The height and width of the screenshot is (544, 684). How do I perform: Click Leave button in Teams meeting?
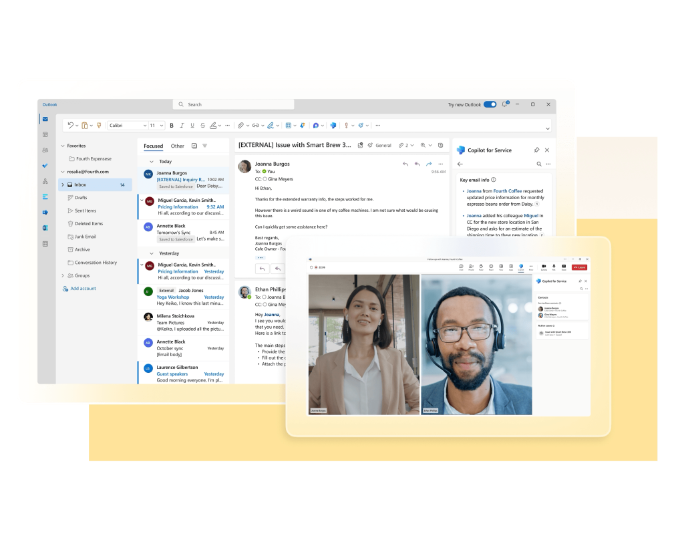(x=580, y=267)
